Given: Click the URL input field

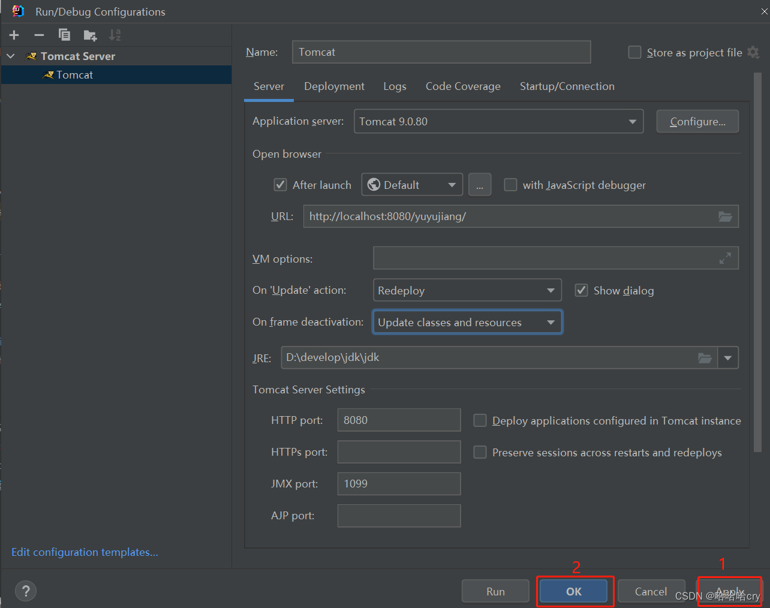Looking at the screenshot, I should pos(521,216).
